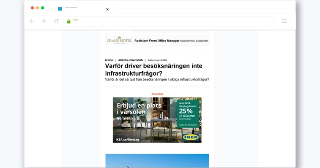The image size is (320, 168).
Task: Open the article headline about besöksnäringen
Action: point(153,70)
